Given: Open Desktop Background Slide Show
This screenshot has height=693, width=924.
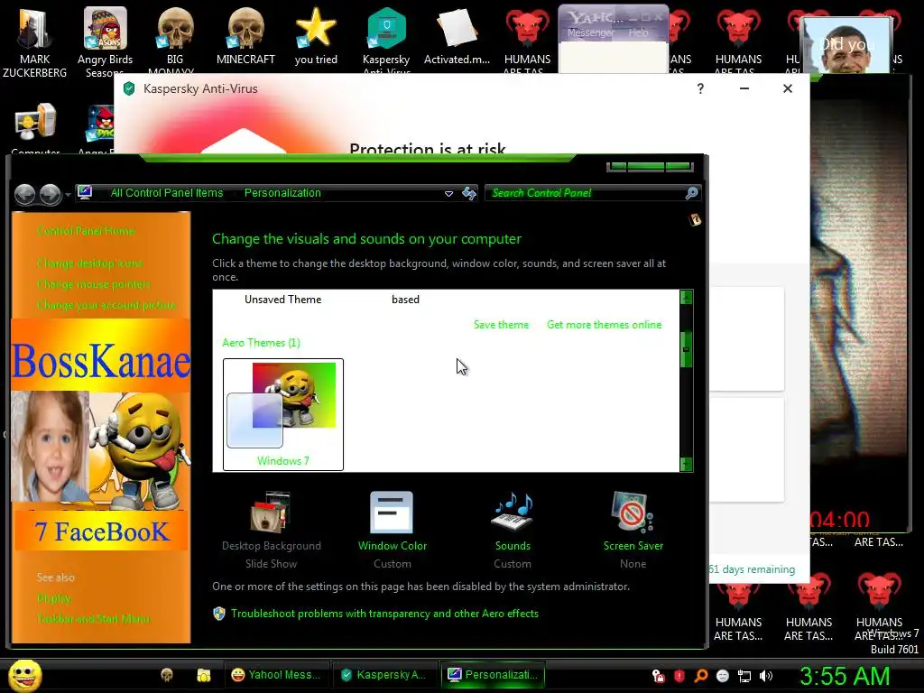Looking at the screenshot, I should [x=271, y=529].
